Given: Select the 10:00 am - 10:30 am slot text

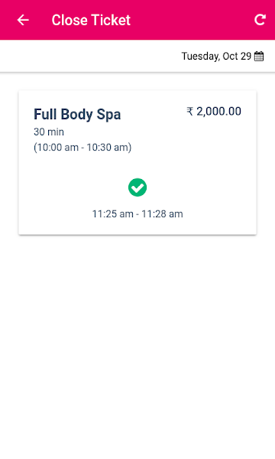Looking at the screenshot, I should [x=82, y=147].
